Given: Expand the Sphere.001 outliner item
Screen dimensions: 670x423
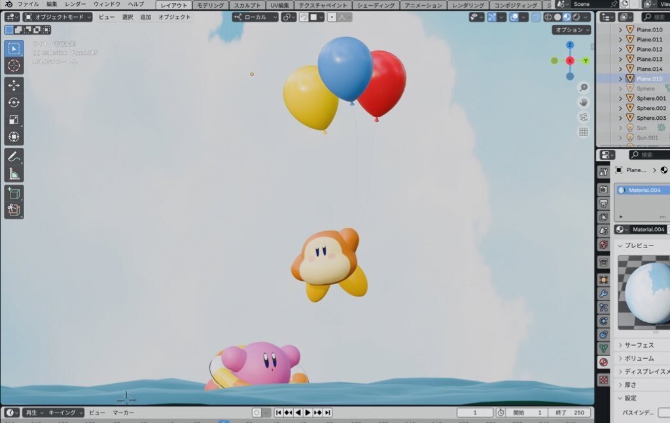Looking at the screenshot, I should click(620, 98).
